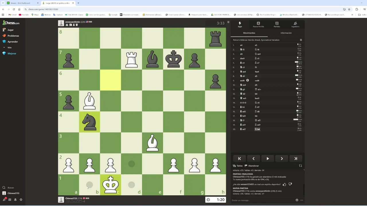Image resolution: width=367 pixels, height=206 pixels.
Task: Click the black knight on b4
Action: pyautogui.click(x=89, y=122)
